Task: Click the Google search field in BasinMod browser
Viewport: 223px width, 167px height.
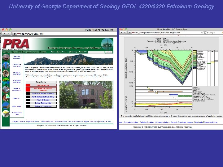Action: [x=214, y=33]
